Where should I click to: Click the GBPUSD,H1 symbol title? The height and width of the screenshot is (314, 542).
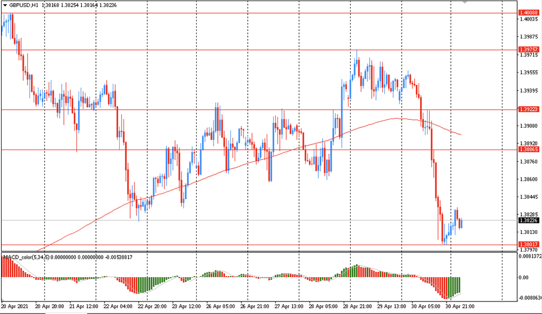pos(24,5)
